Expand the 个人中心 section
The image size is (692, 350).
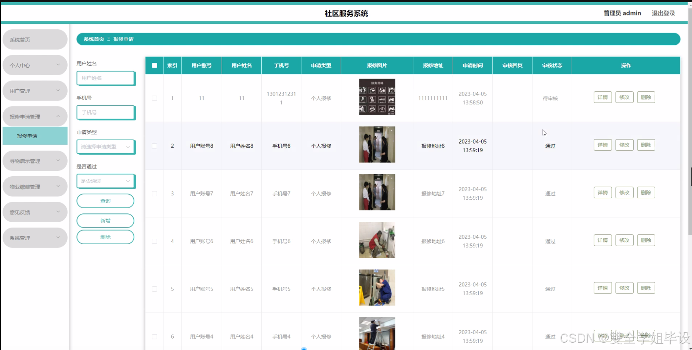tap(35, 65)
